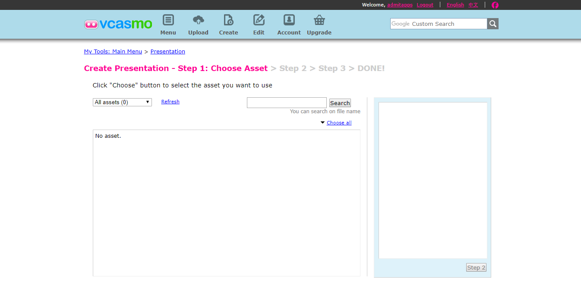581x285 pixels.
Task: Click the selected assets preview panel
Action: click(x=433, y=180)
